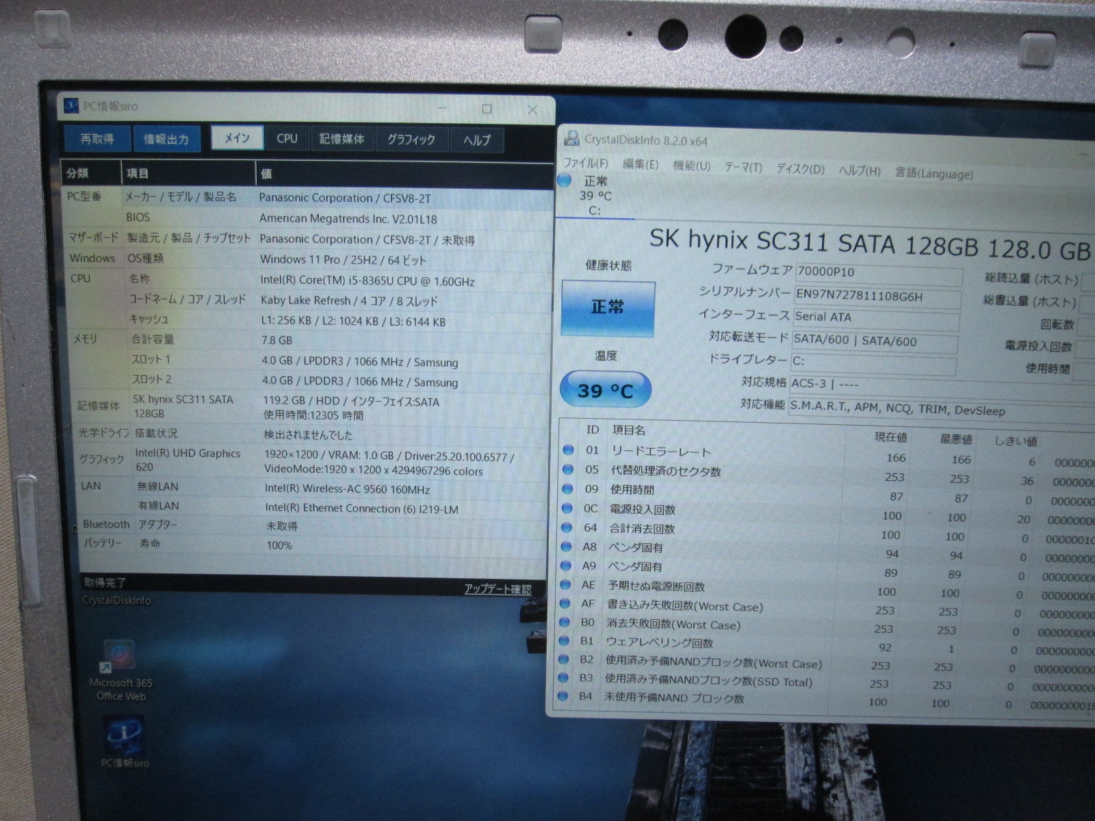
Task: Click the アップデート確認 link
Action: coord(498,589)
